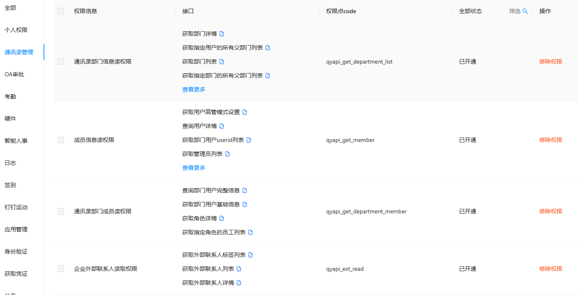
Task: Select the 全部 sidebar category
Action: [10, 7]
